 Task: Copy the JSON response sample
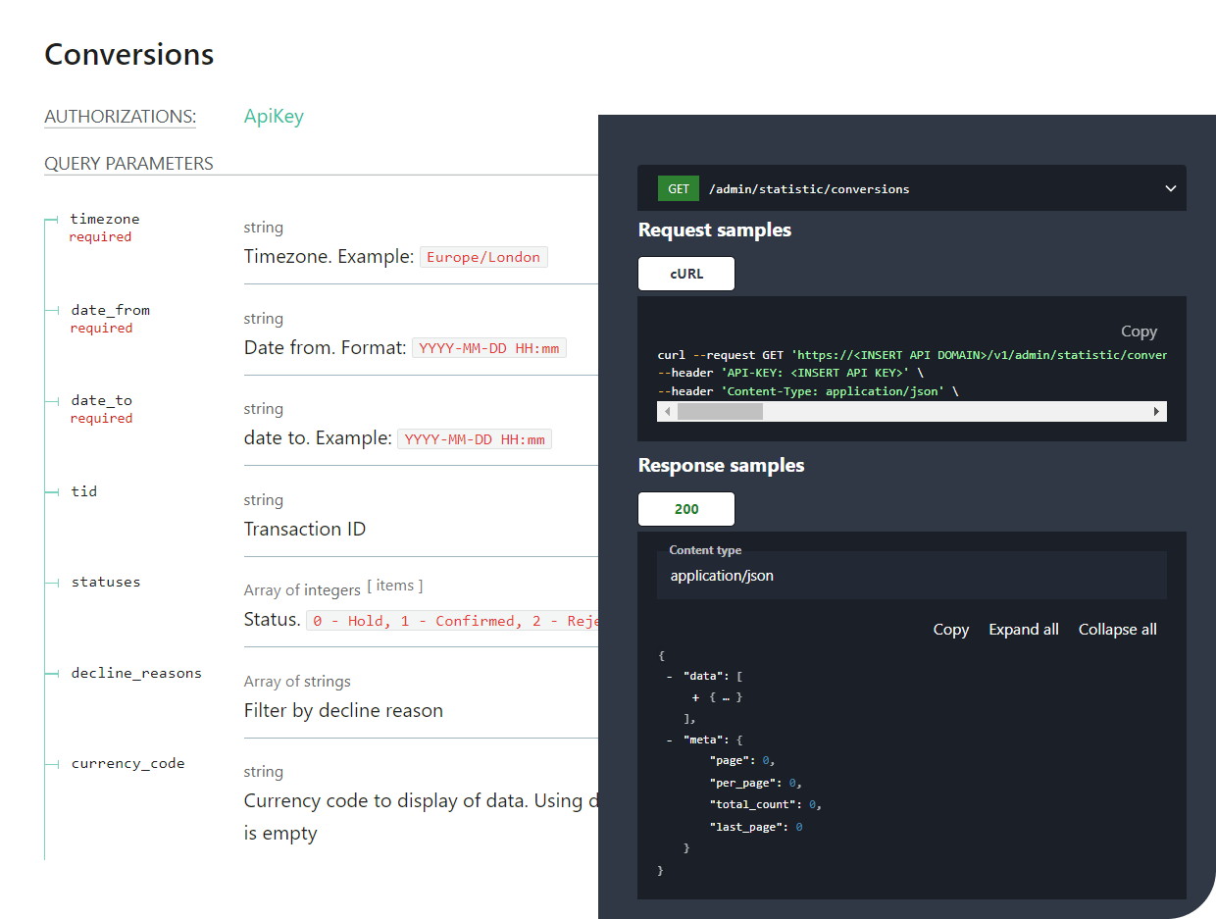pyautogui.click(x=950, y=630)
